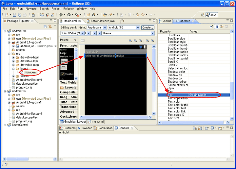The height and width of the screenshot is (169, 236).
Task: Open the Properties view menu triangle
Action: [231, 26]
